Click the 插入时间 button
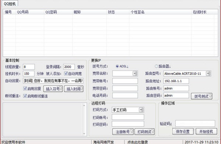Screen dimensions: 221x144 [x=74, y=89]
